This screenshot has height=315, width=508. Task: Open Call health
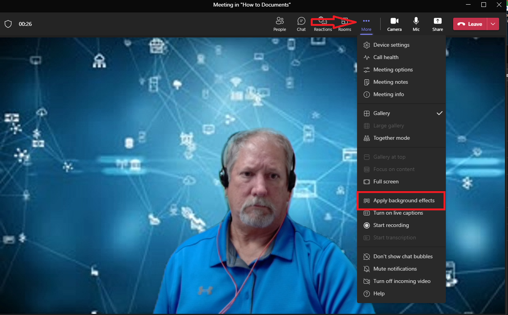pyautogui.click(x=401, y=57)
